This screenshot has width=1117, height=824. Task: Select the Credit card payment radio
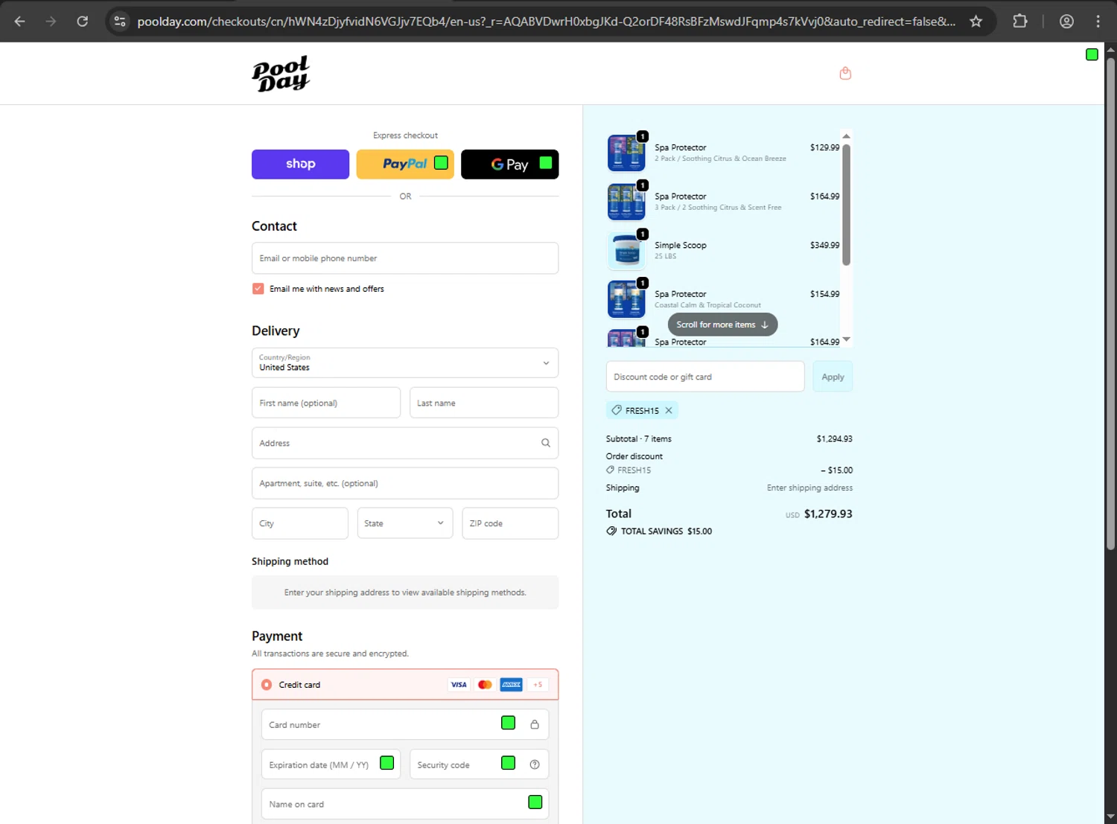click(267, 685)
